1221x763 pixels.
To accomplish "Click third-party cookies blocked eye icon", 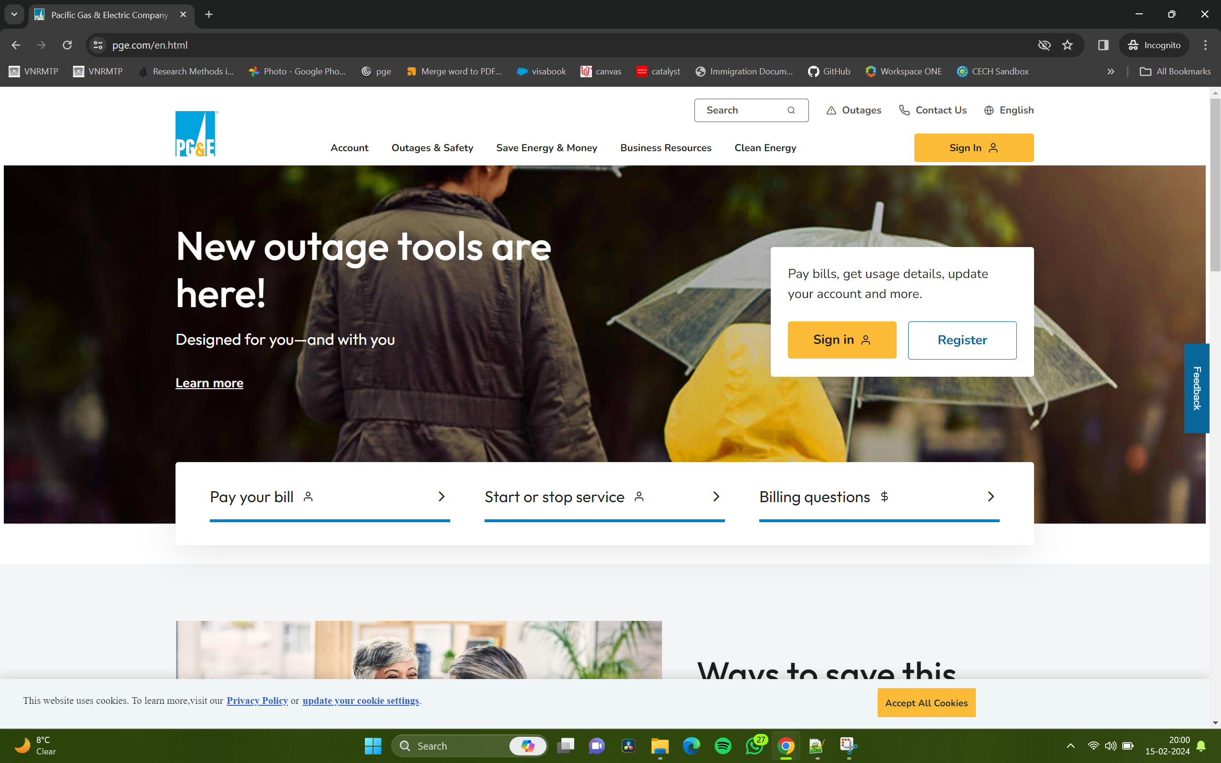I will coord(1044,45).
